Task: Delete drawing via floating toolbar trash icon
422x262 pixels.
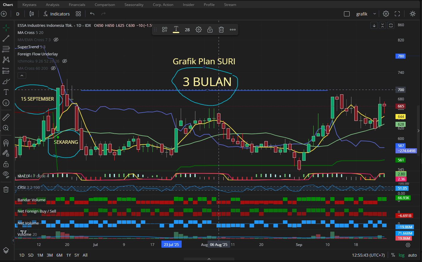Action: click(221, 29)
